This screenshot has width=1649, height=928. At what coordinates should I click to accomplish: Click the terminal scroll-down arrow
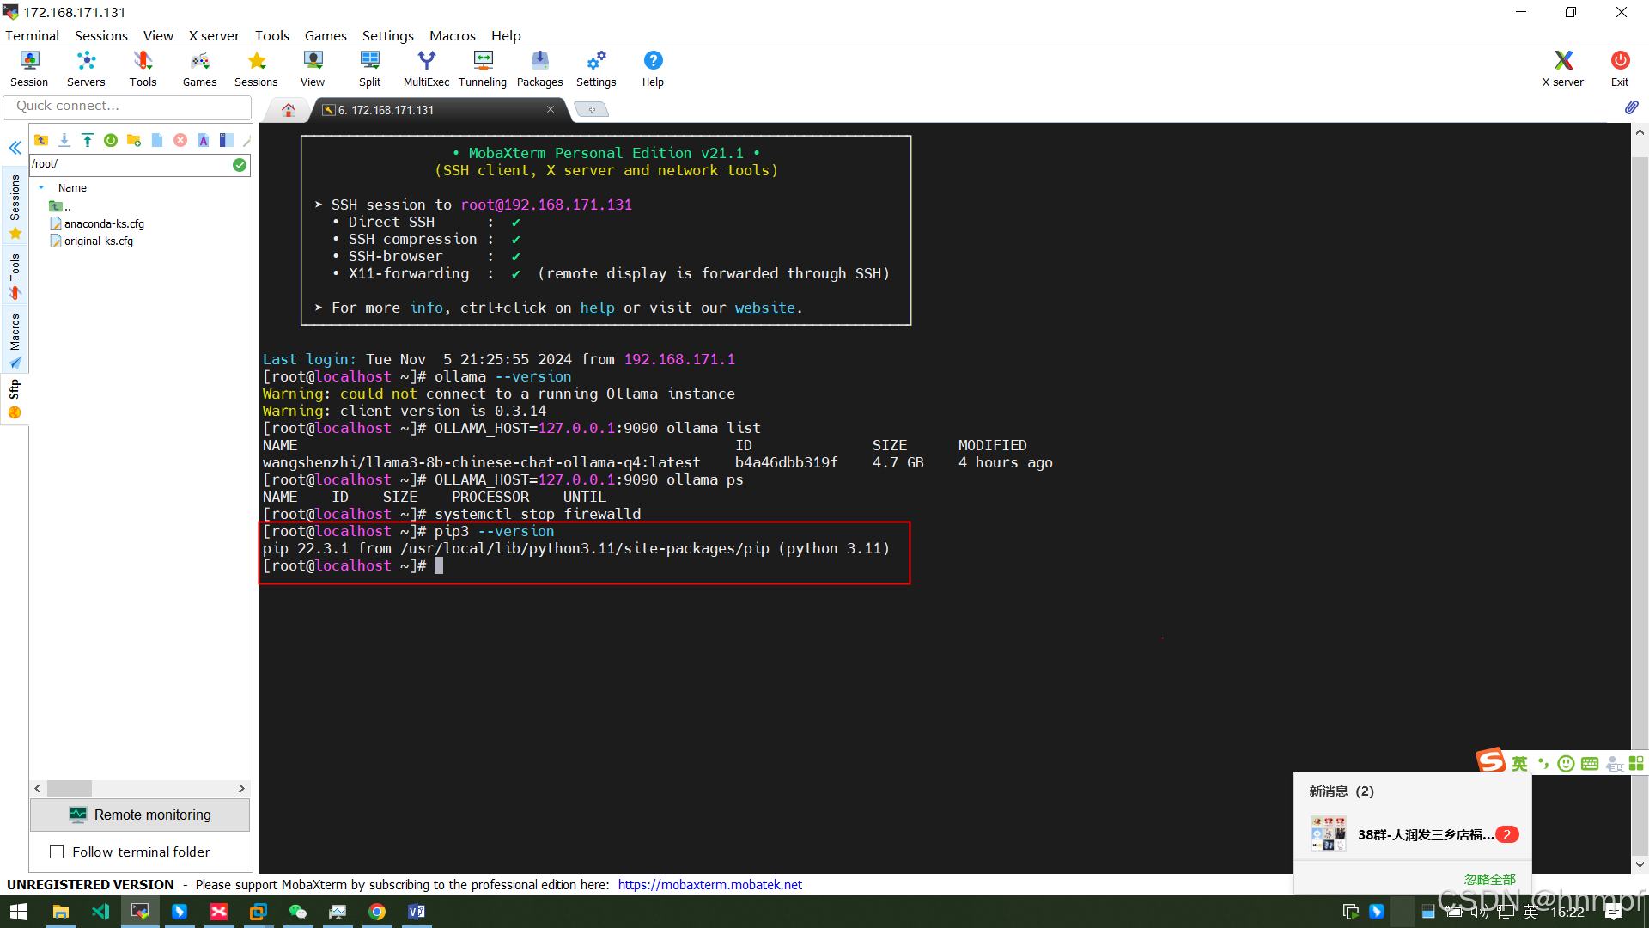1640,864
